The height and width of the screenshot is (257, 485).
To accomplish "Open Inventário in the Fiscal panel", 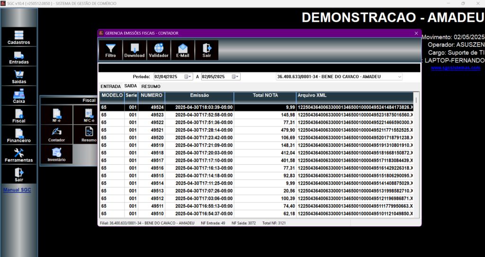I will tap(57, 154).
